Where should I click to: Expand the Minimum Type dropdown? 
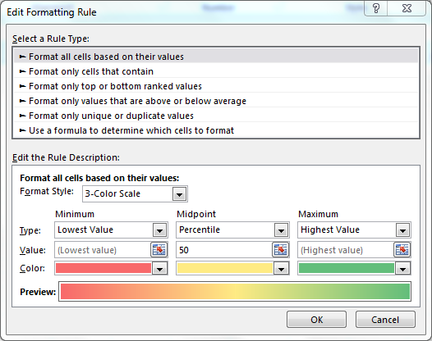point(159,230)
